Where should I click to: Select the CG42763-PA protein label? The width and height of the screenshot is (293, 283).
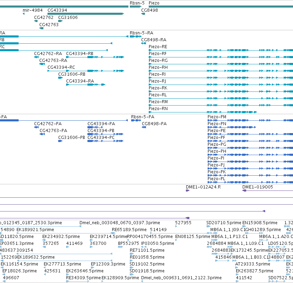53,131
